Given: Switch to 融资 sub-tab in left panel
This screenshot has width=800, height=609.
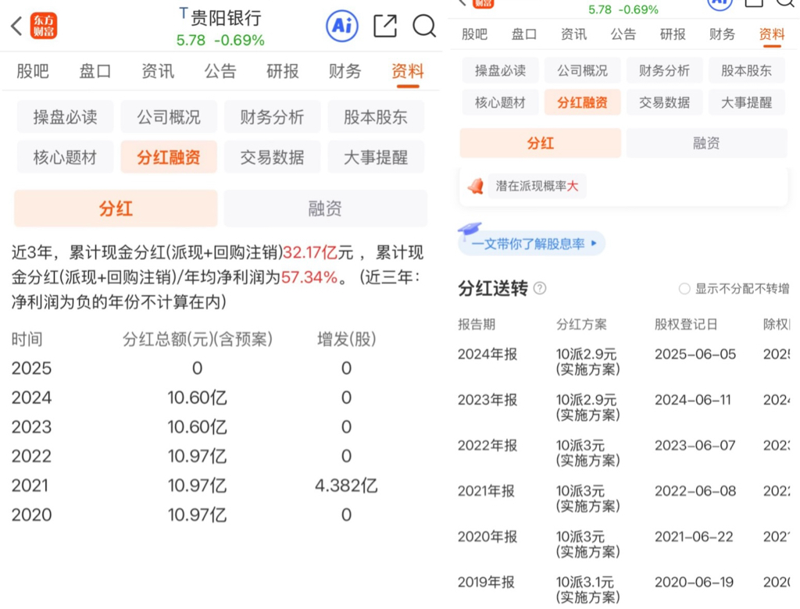Looking at the screenshot, I should pyautogui.click(x=326, y=208).
